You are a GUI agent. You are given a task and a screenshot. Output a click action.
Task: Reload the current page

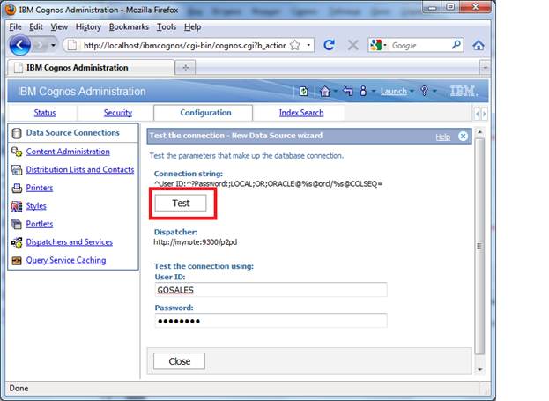(x=329, y=45)
